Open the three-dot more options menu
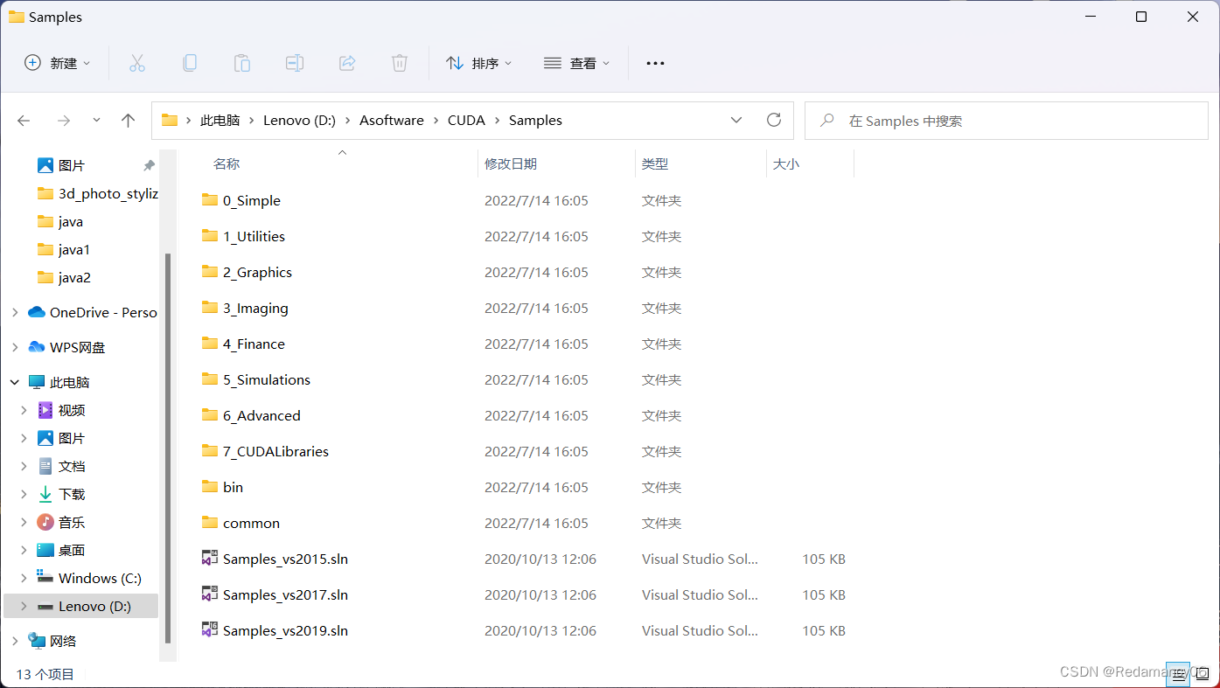The width and height of the screenshot is (1220, 688). click(655, 63)
